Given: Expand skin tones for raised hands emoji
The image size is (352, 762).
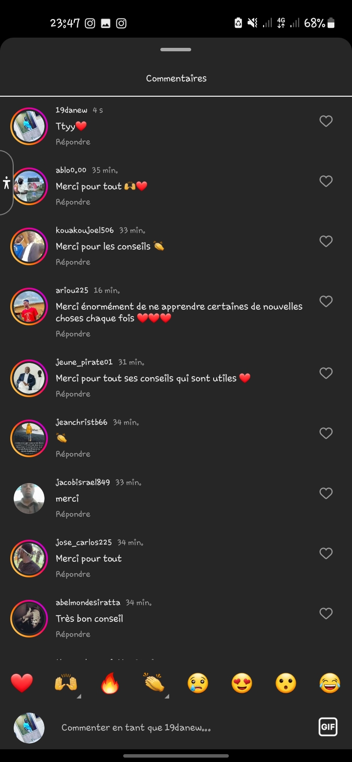Looking at the screenshot, I should tap(79, 696).
